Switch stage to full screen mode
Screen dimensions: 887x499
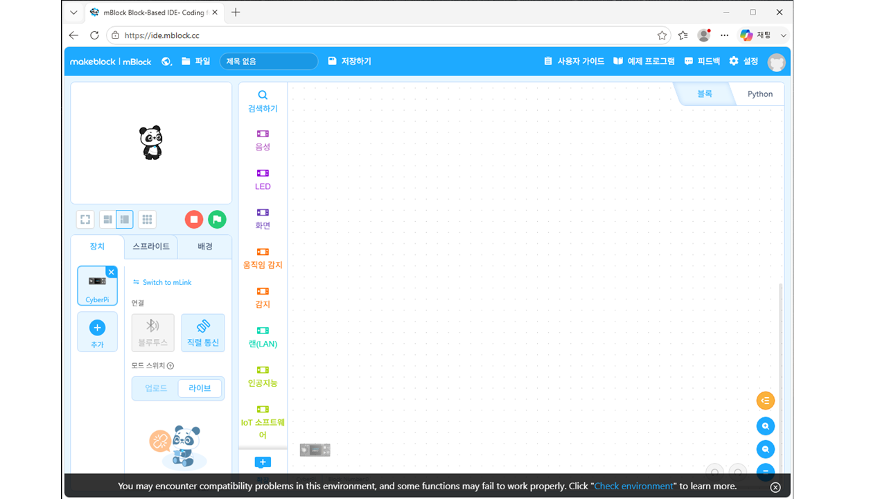click(x=85, y=220)
